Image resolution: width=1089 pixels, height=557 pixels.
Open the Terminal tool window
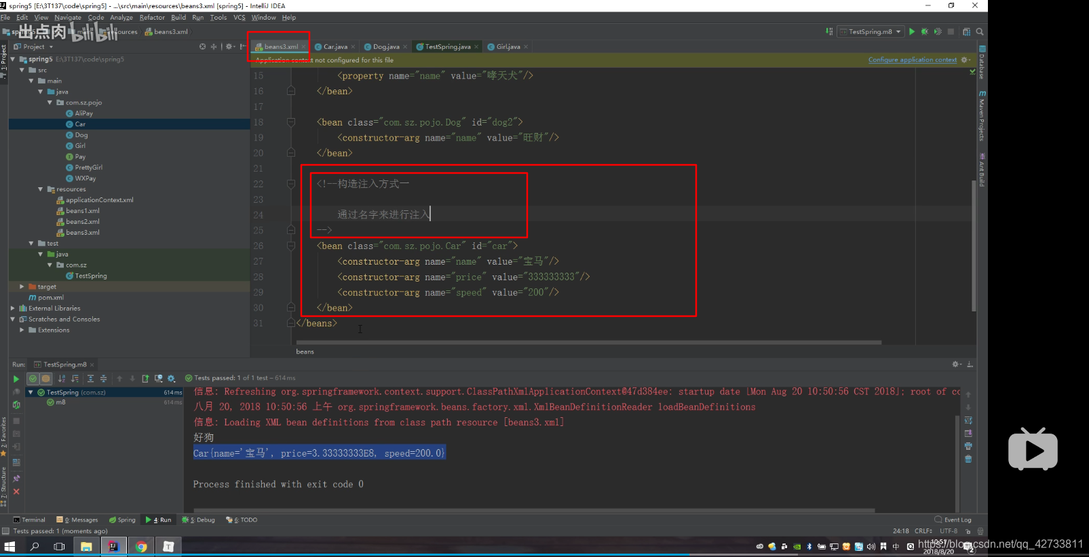coord(29,520)
